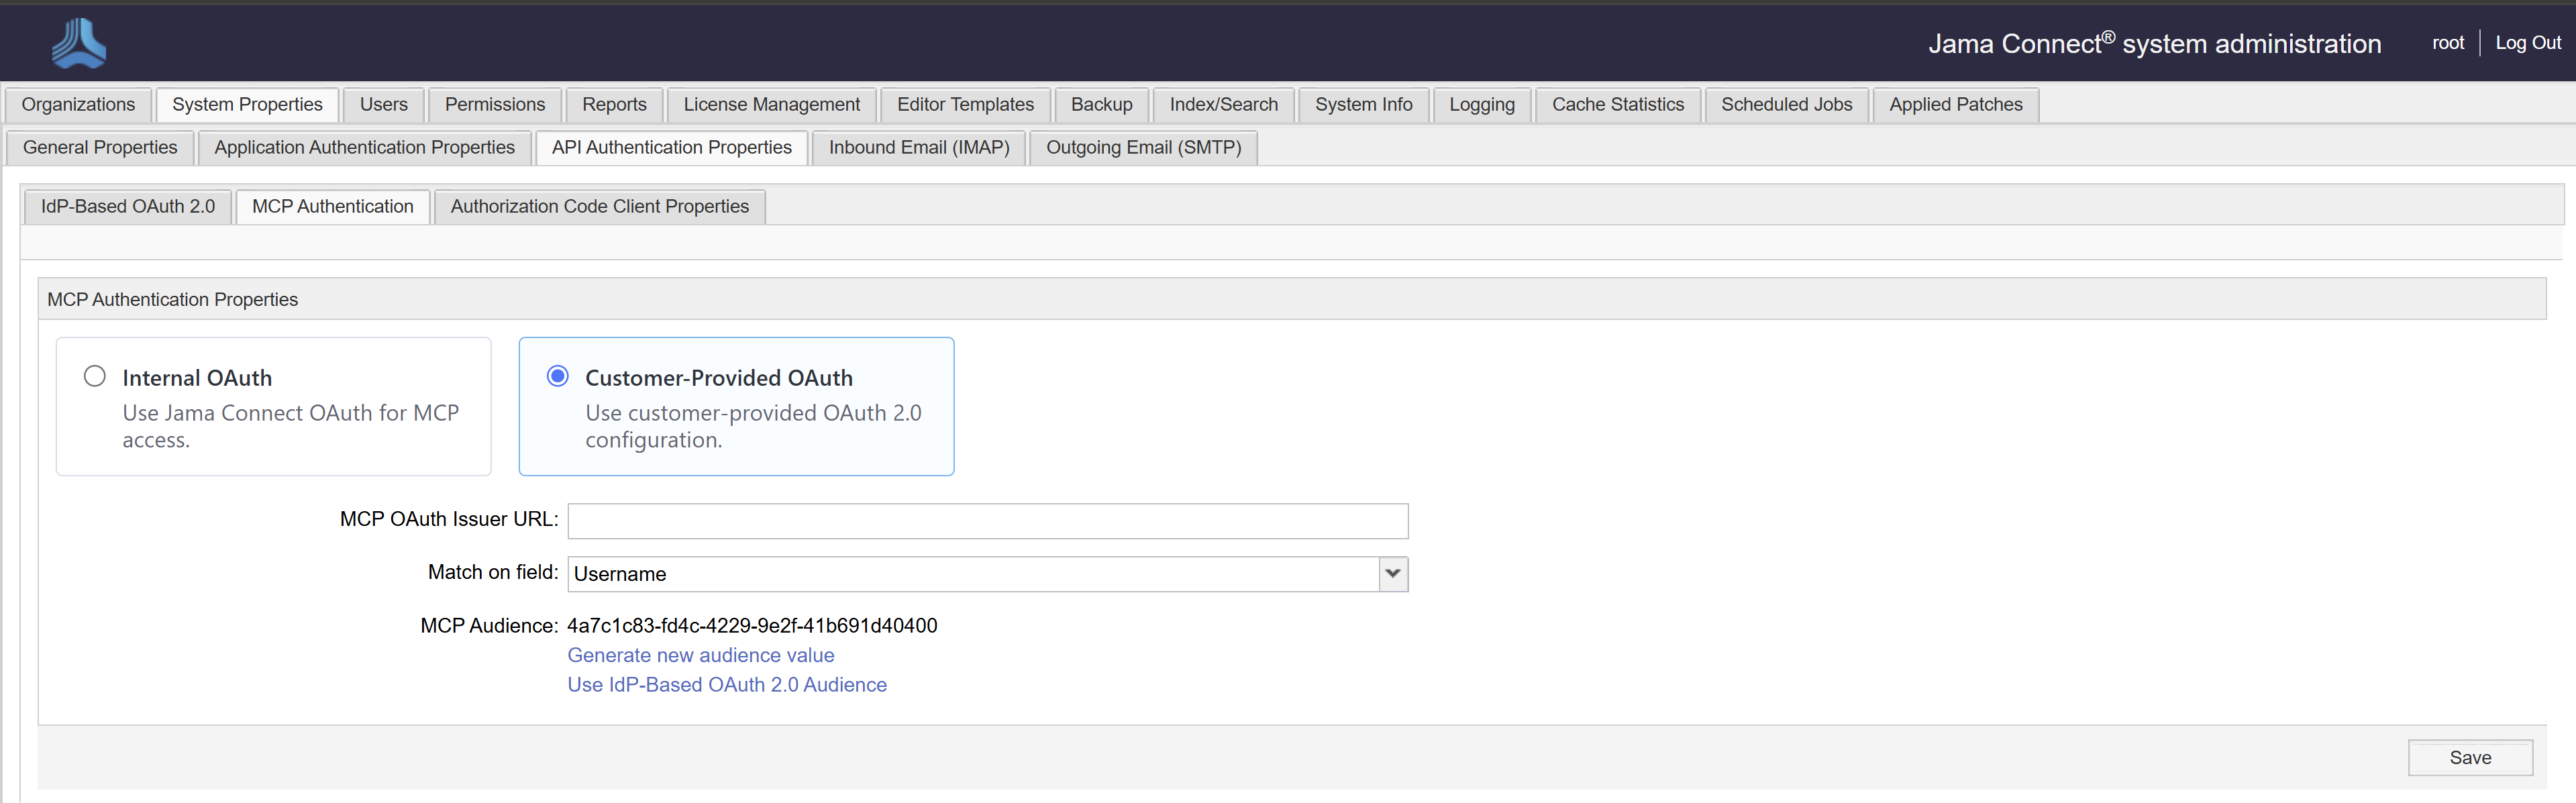Screen dimensions: 2576x803
Task: Switch to the System Info tab
Action: click(x=1364, y=105)
